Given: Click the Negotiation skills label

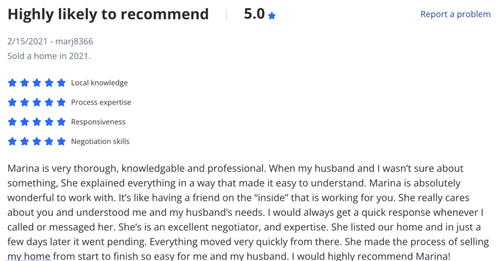Looking at the screenshot, I should click(100, 141).
